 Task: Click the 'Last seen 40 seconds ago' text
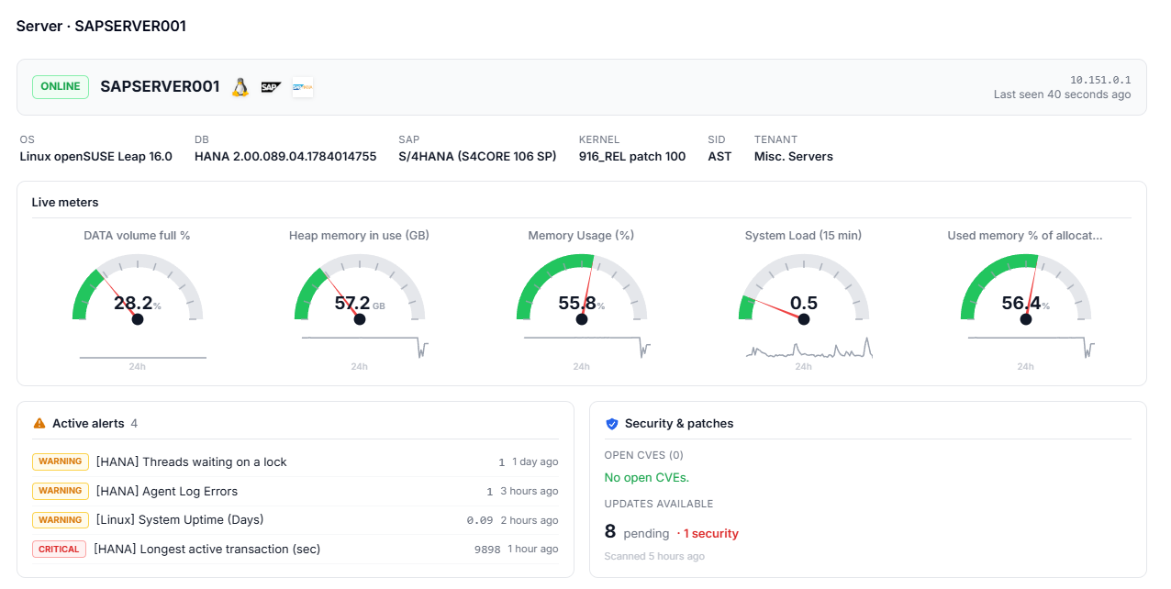[x=1063, y=94]
